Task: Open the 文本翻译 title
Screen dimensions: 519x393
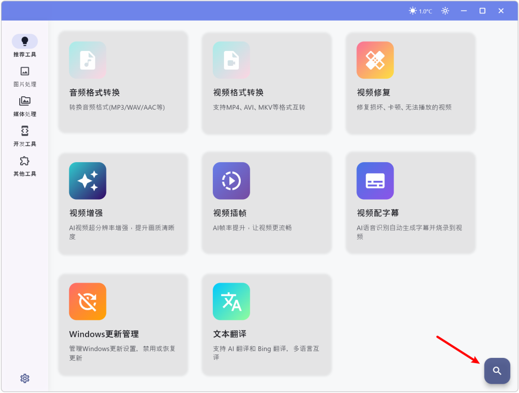Action: point(230,334)
